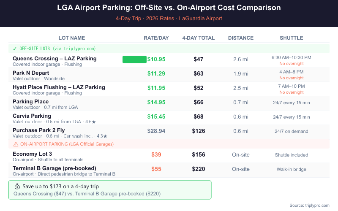Click the Source: triplypro.com credit

309,205
